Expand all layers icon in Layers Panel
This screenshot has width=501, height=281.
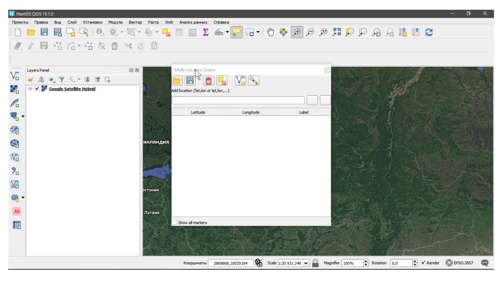[x=87, y=80]
